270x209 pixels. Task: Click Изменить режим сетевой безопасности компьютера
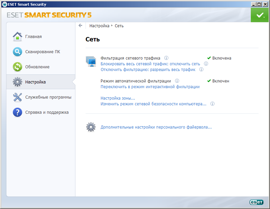(154, 104)
